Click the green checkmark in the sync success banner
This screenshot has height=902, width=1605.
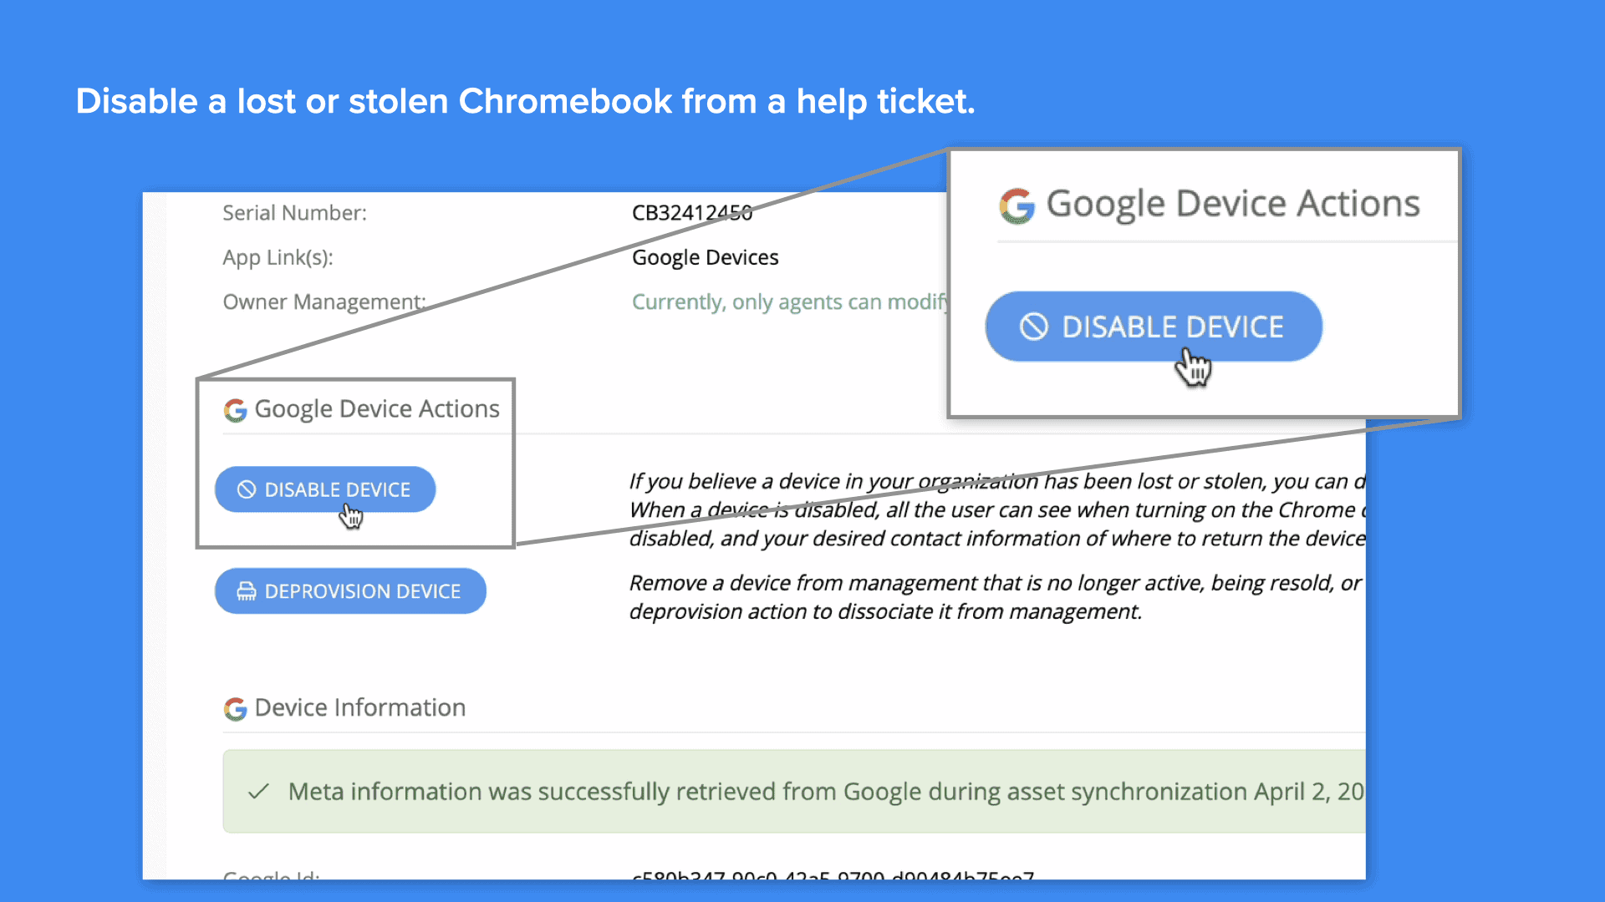coord(259,791)
